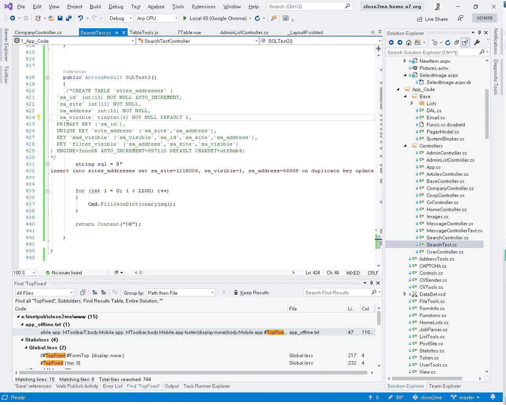Image resolution: width=506 pixels, height=405 pixels.
Task: Click the horizontal scrollbar in Find results
Action: (x=192, y=372)
